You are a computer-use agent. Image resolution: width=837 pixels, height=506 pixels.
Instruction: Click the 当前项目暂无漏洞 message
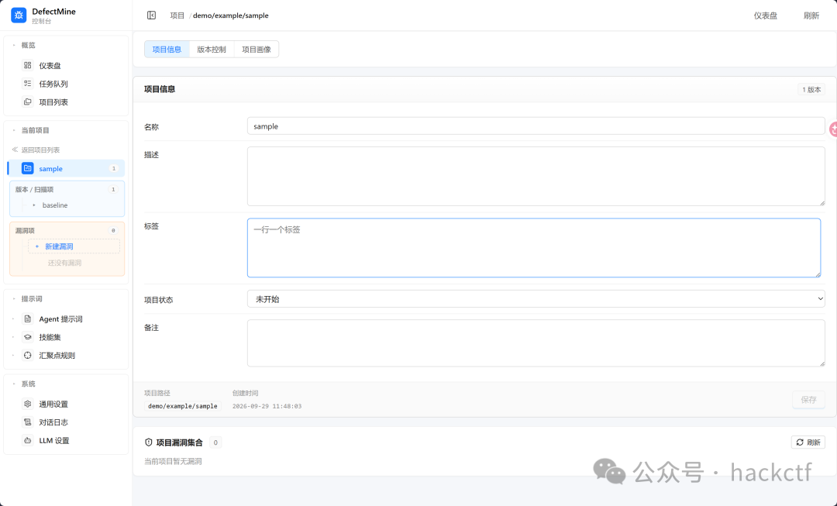[173, 461]
